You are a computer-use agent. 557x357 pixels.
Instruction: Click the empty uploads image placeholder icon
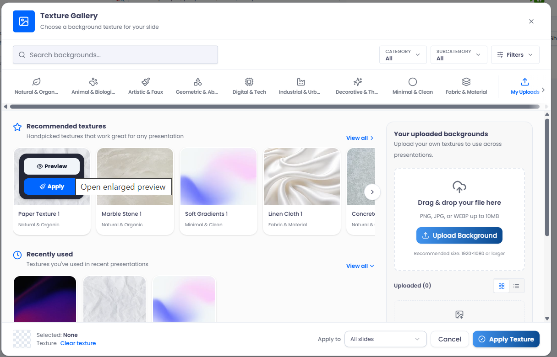pyautogui.click(x=459, y=314)
